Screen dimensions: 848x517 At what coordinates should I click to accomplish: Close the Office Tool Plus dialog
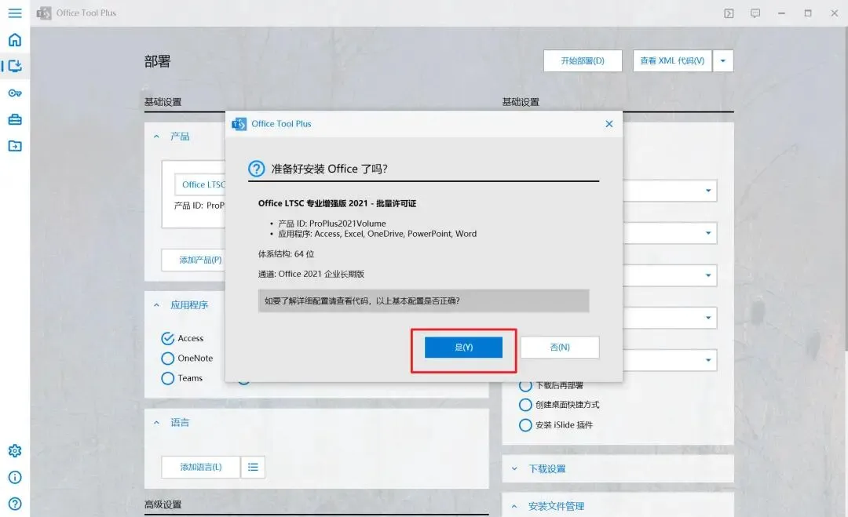(x=609, y=124)
